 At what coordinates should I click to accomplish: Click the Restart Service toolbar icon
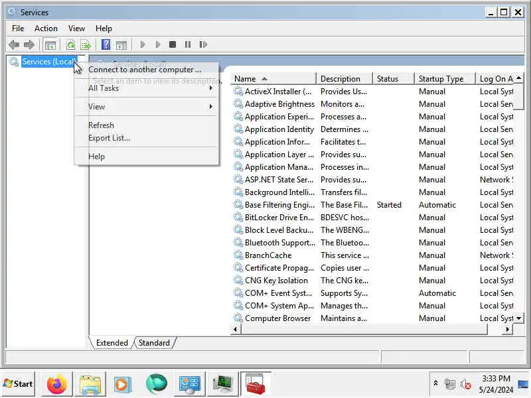click(203, 44)
